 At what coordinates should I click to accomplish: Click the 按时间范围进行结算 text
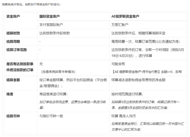pos(127,94)
